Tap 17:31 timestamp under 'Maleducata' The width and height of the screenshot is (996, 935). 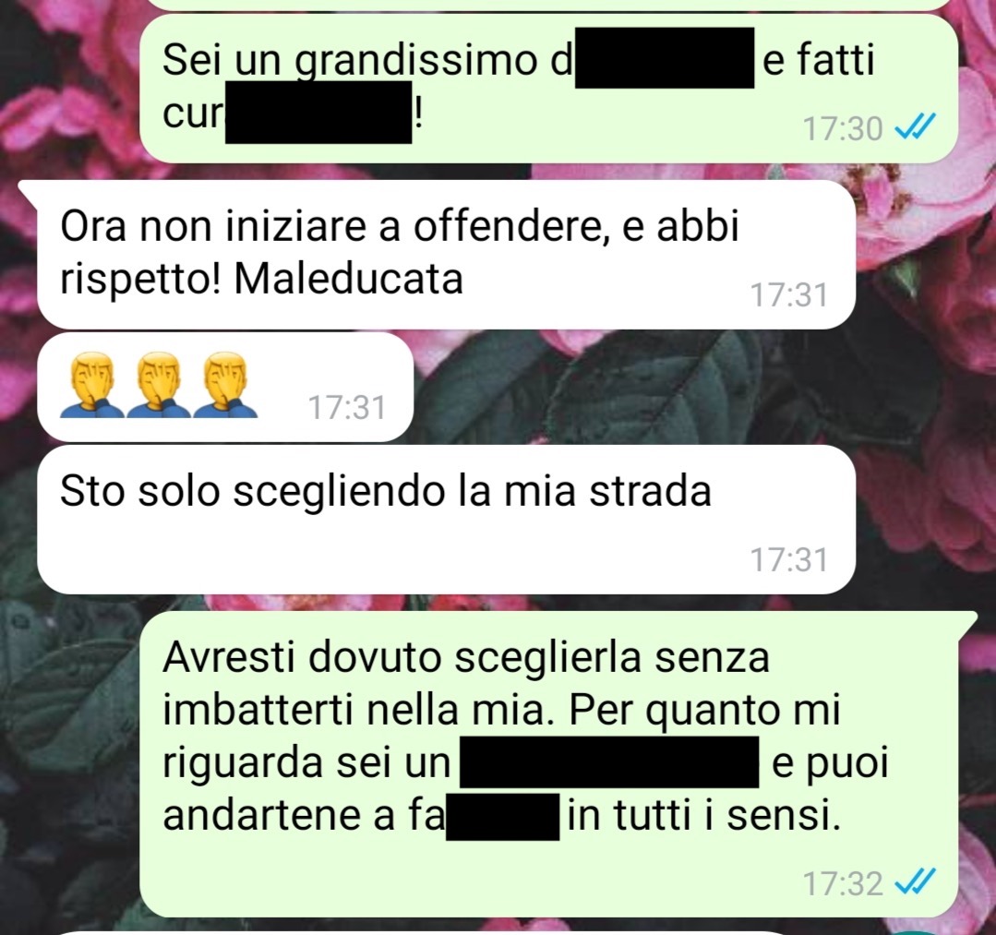point(789,295)
